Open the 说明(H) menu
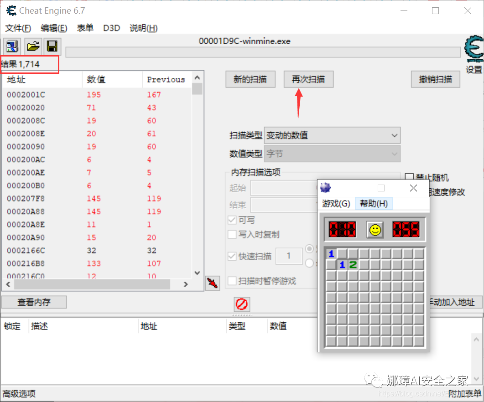This screenshot has height=402, width=484. pos(144,28)
